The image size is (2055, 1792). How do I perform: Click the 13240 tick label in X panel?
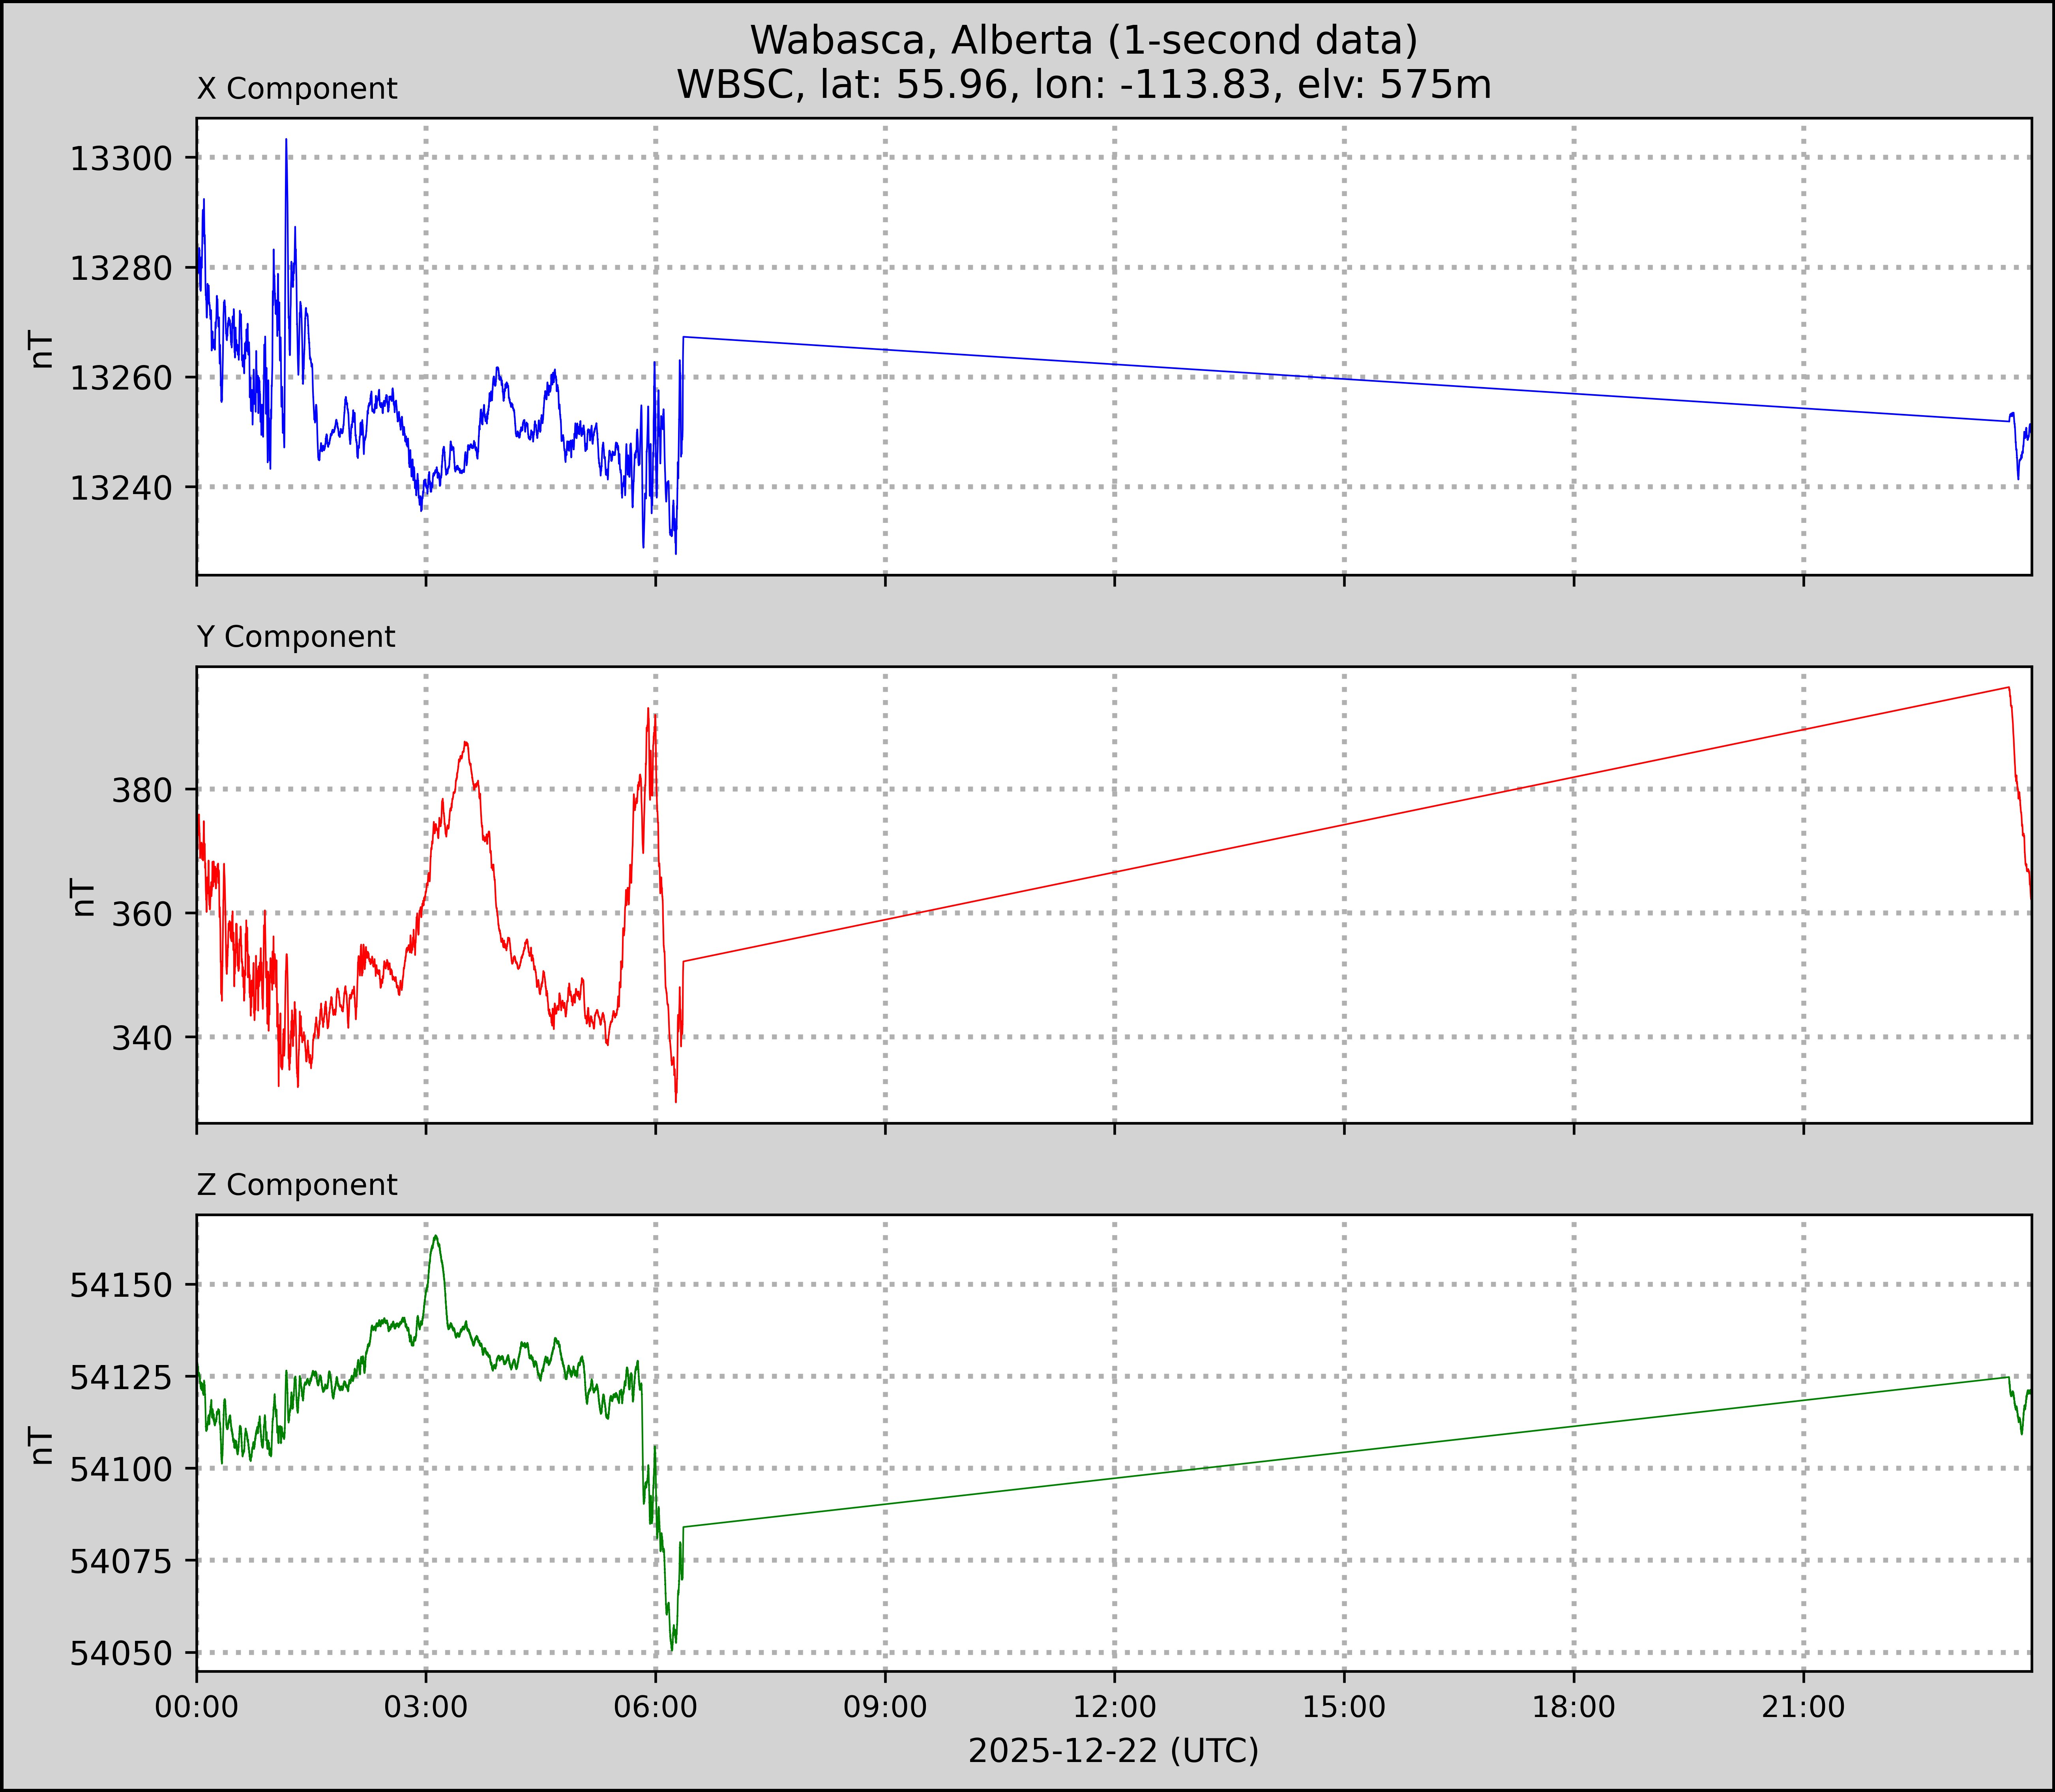[x=121, y=488]
